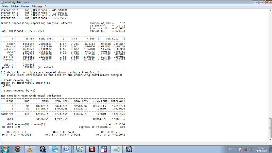The height and width of the screenshot is (153, 272).
Task: Click the 'ltaille' variable row label
Action: (x=8, y=57)
